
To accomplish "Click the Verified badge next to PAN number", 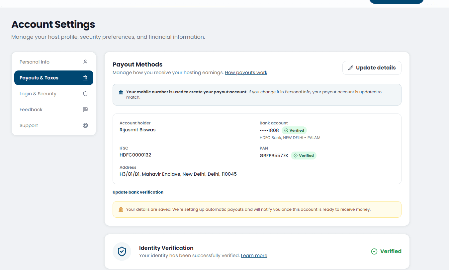I will [x=304, y=156].
